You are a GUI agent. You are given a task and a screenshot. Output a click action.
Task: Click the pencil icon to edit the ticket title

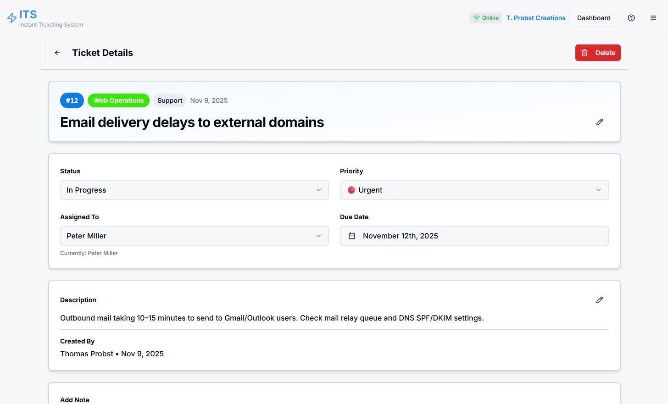click(x=599, y=122)
